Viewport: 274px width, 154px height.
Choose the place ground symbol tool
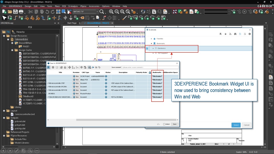coord(71,18)
